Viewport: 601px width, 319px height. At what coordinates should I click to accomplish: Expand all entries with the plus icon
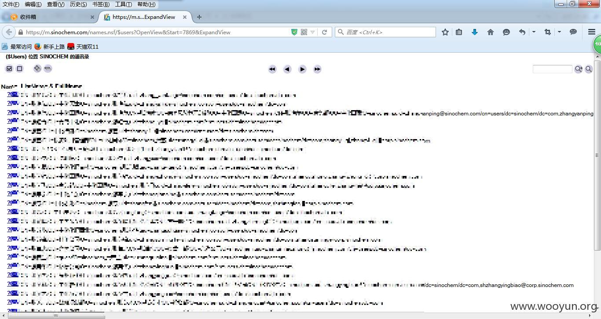pos(37,68)
